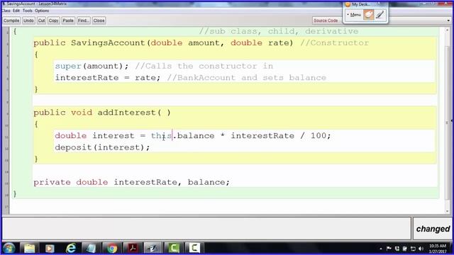Click the '//Constructor' comment

click(334, 42)
